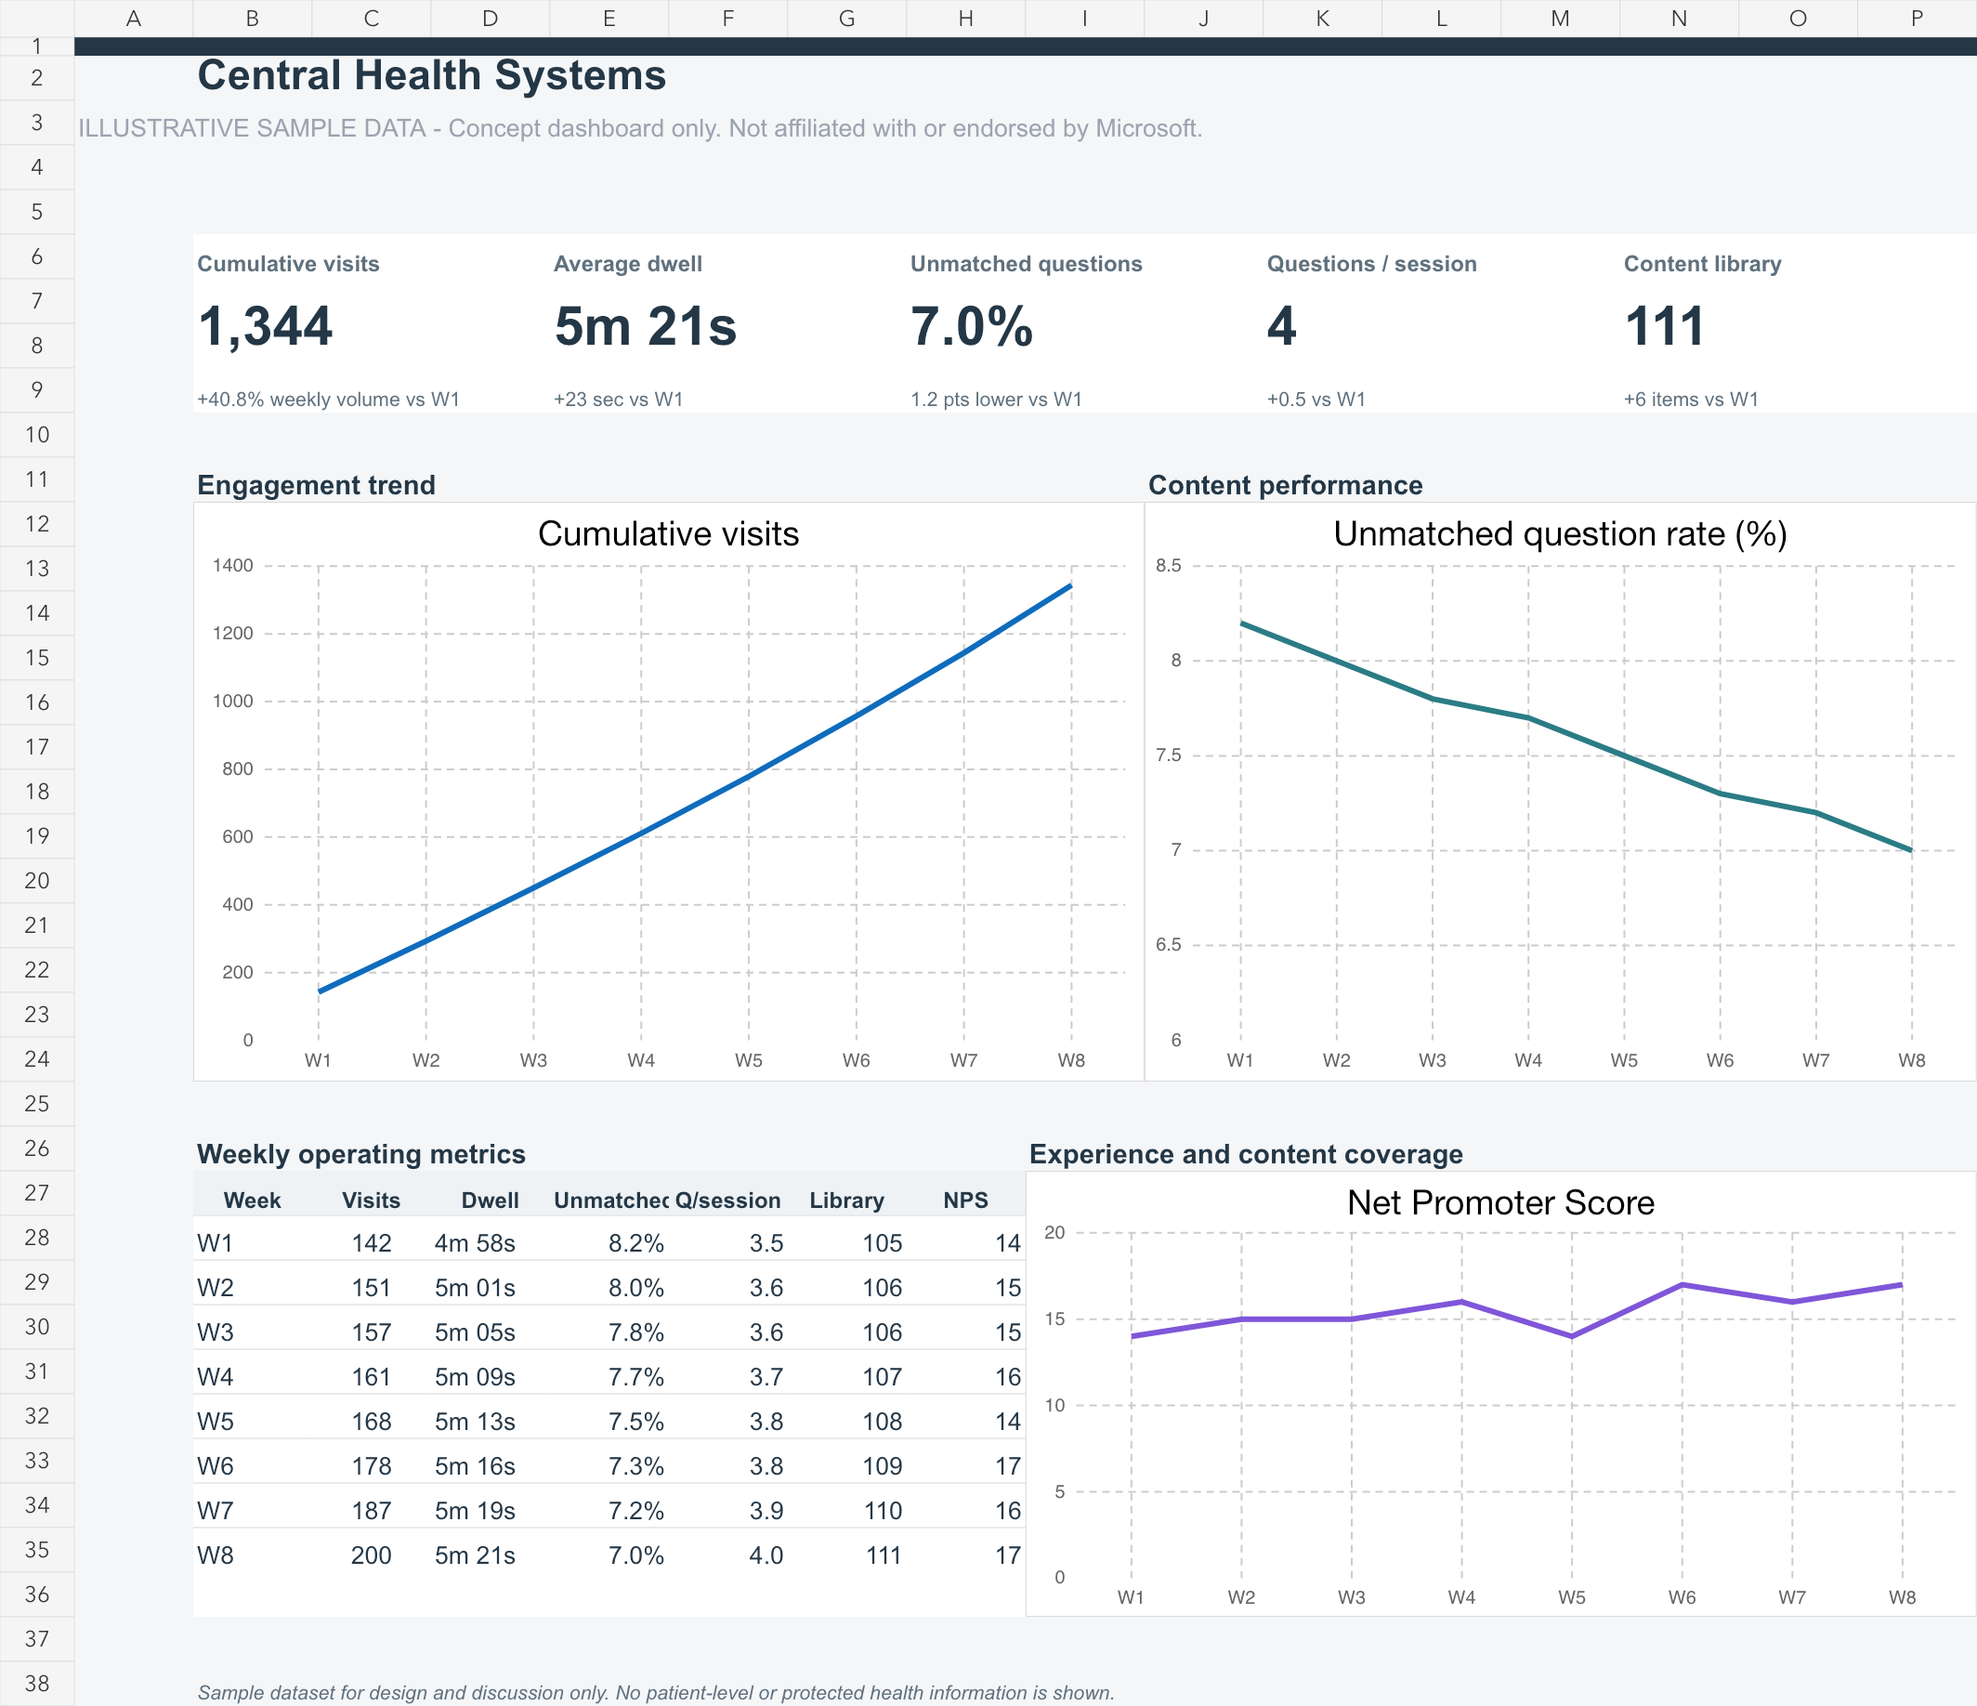Click the +6 items vs W1 note

[x=1691, y=400]
